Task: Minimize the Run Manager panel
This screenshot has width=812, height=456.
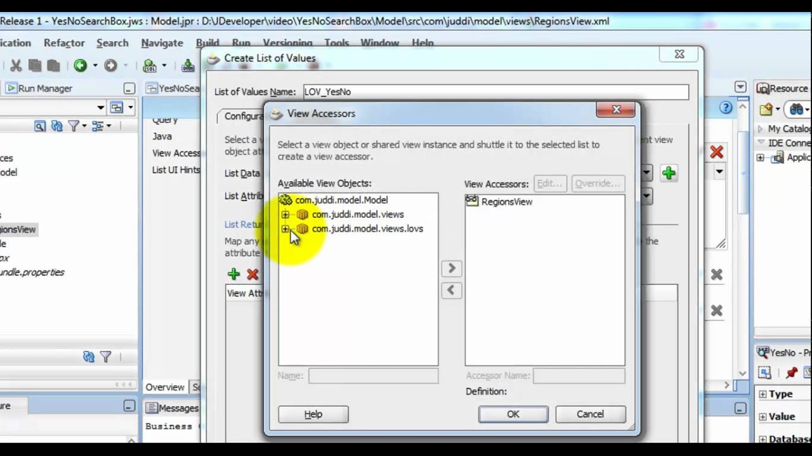Action: [129, 89]
